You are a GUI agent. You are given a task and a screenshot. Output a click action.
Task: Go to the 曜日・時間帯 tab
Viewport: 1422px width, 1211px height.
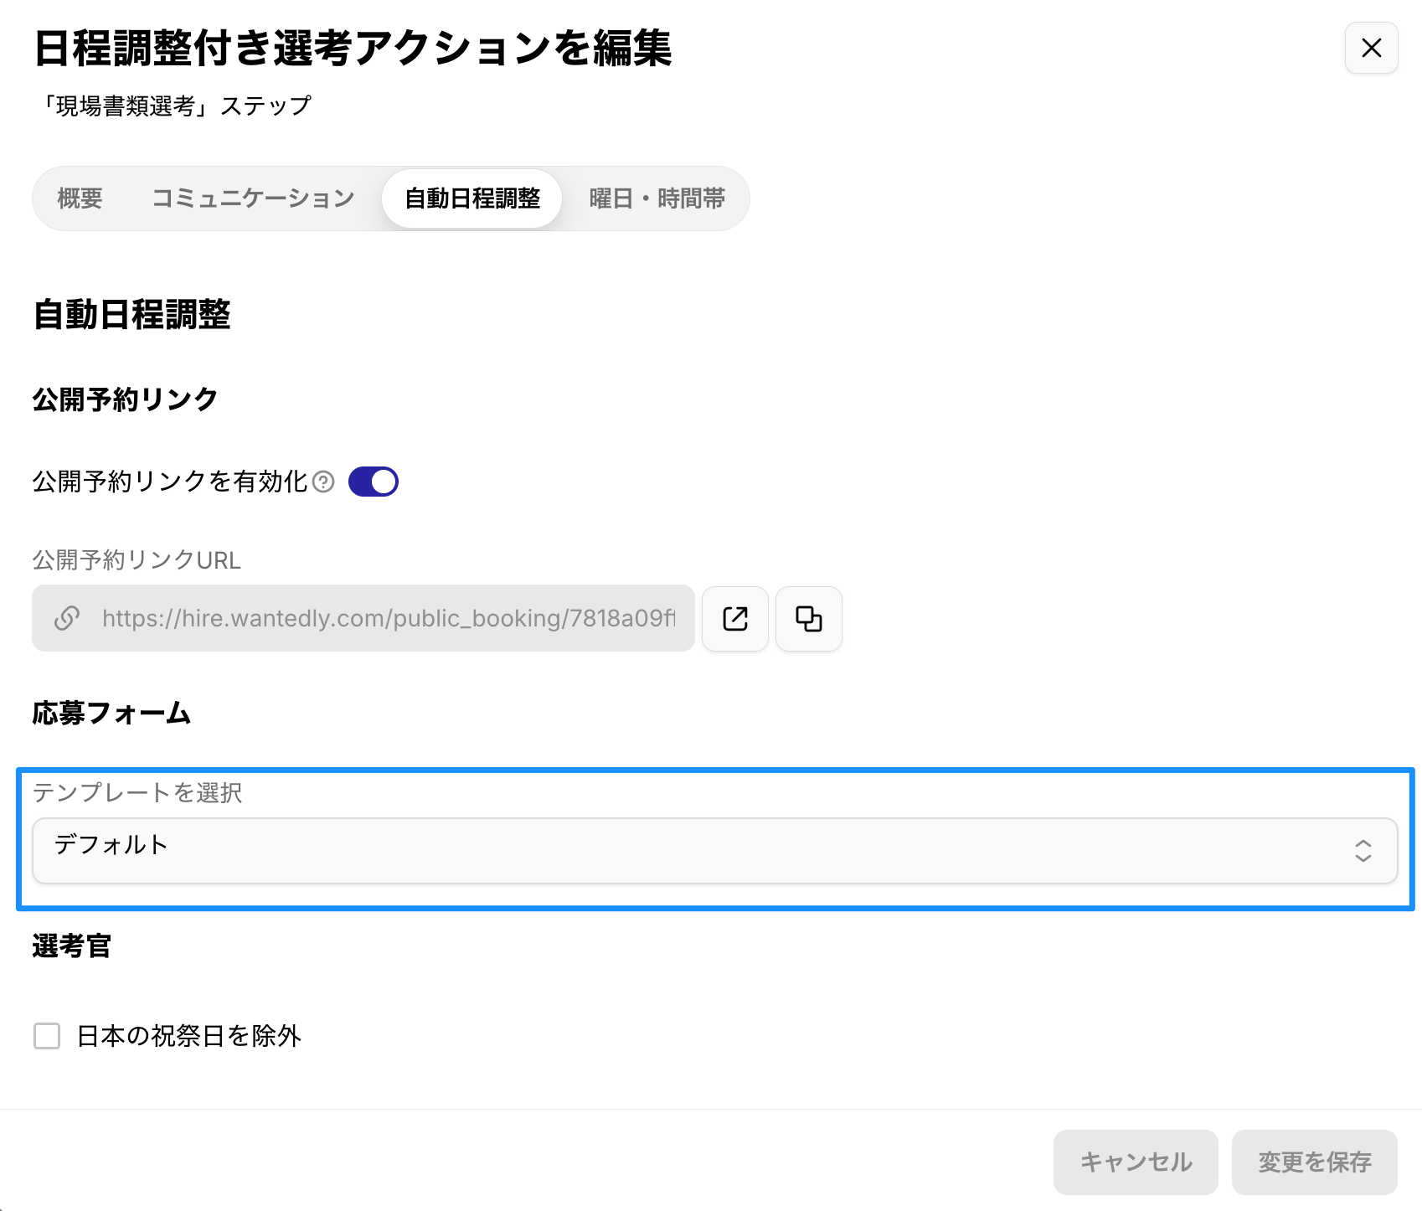(x=657, y=198)
